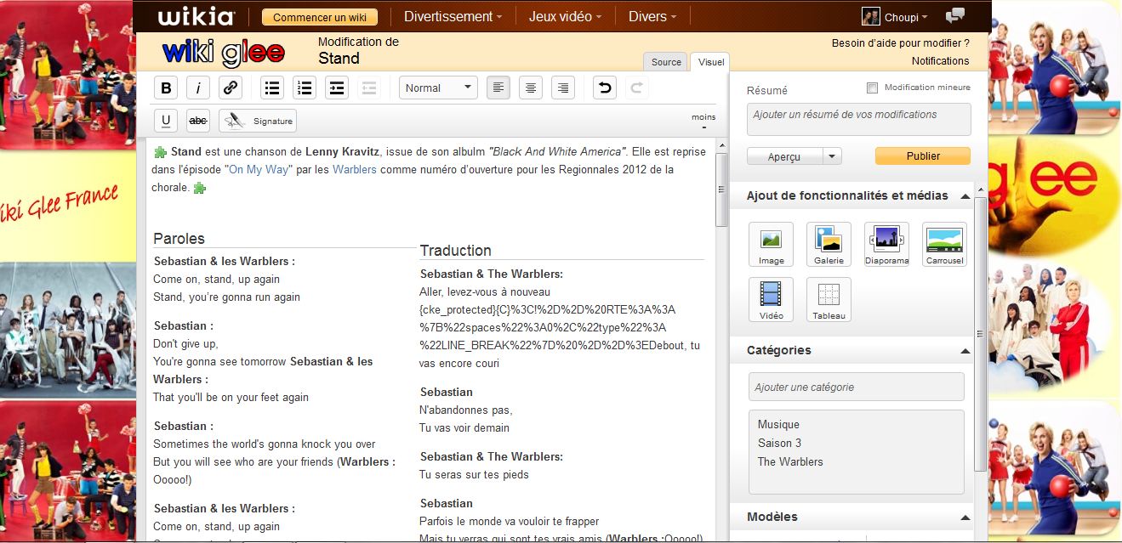Undo last edit

604,88
